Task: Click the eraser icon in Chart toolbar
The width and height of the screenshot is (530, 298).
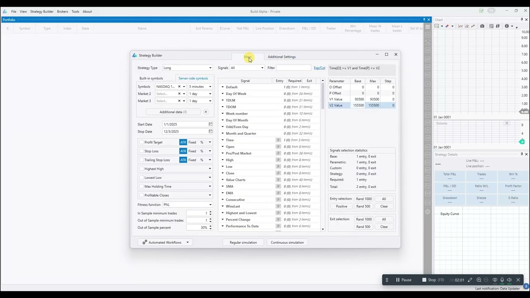Action: 447,26
